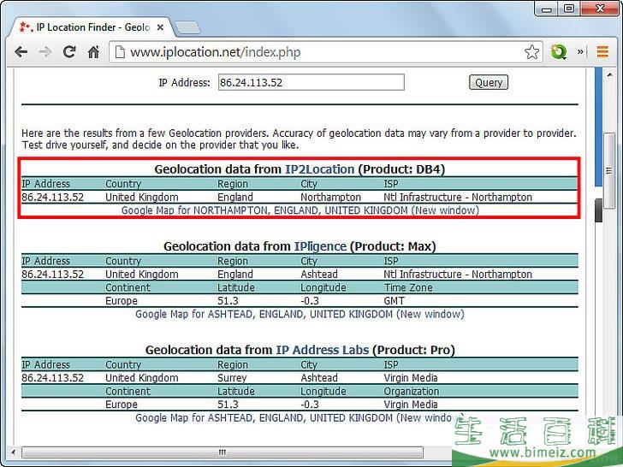Go back with the browser back arrow
This screenshot has height=467, width=623.
coord(21,52)
